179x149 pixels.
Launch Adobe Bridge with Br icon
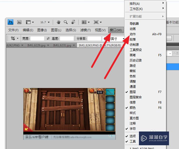click(x=19, y=22)
